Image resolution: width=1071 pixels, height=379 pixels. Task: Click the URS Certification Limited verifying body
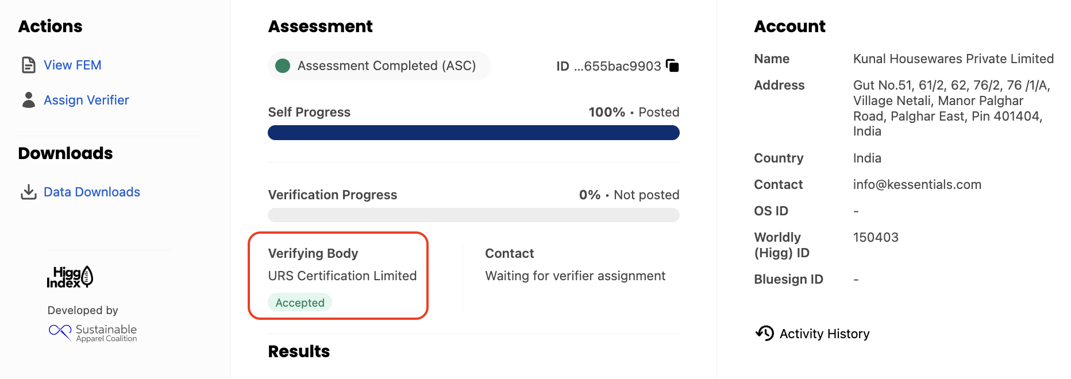[x=342, y=276]
